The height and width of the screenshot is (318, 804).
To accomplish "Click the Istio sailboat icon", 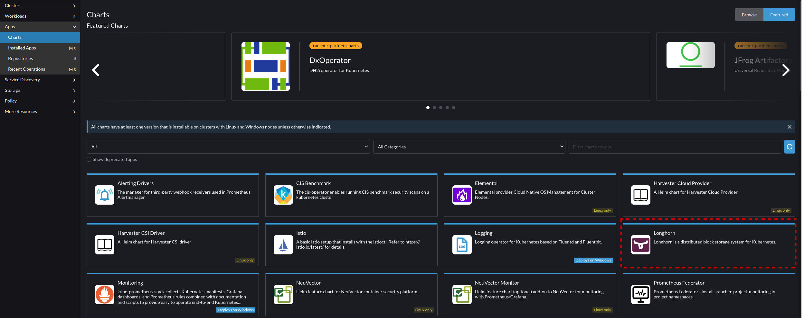I will pyautogui.click(x=283, y=245).
